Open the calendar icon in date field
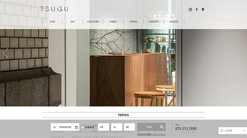The image size is (247, 138). (x=76, y=127)
